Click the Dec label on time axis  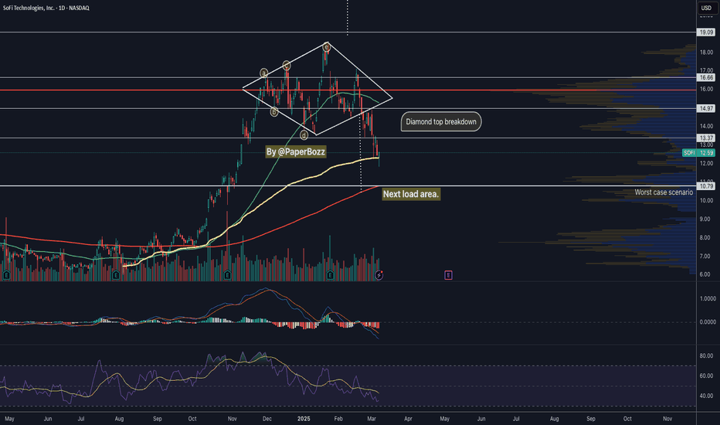[x=267, y=419]
